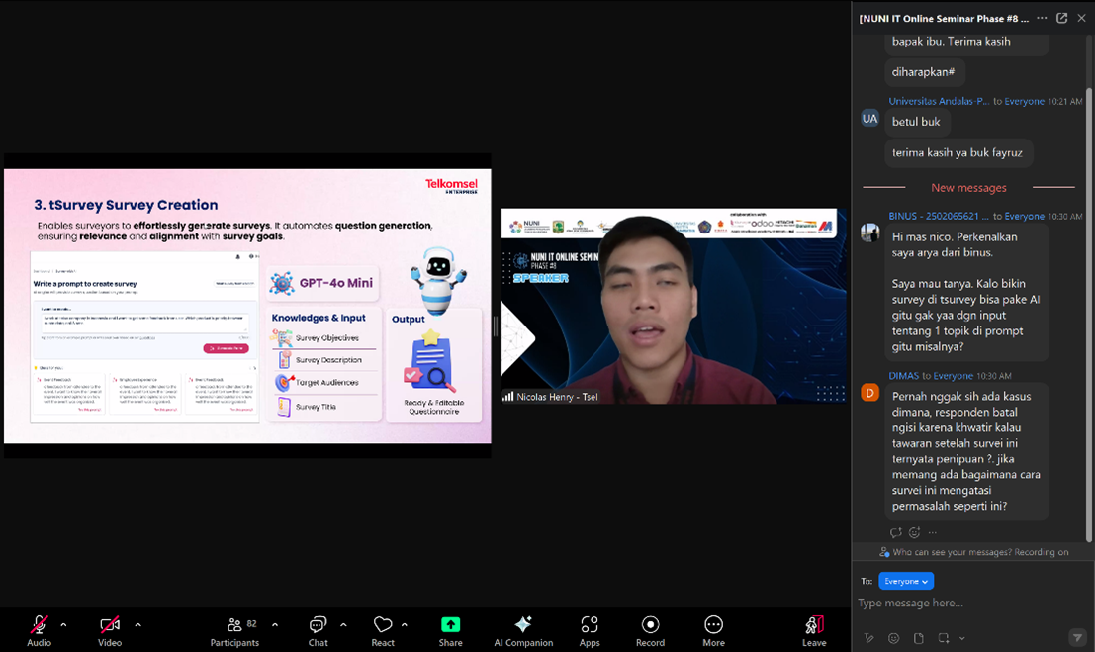1095x652 pixels.
Task: Pop out the chat panel window
Action: pos(1061,18)
